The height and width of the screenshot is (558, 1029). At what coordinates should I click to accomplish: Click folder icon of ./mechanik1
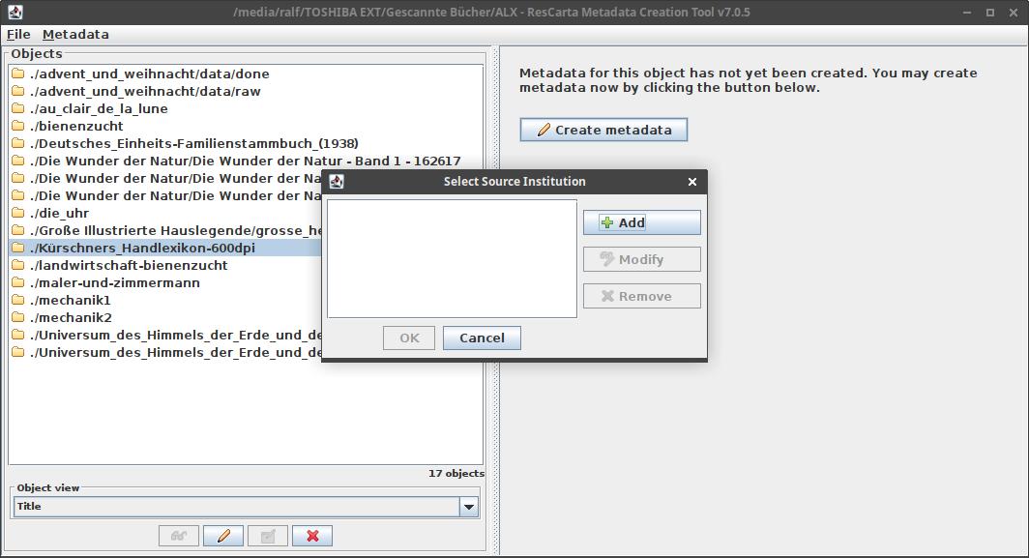click(x=18, y=300)
